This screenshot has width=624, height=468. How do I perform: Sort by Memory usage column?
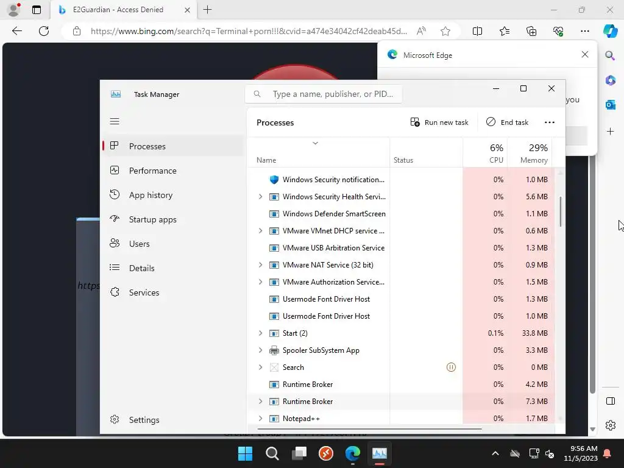pos(530,152)
